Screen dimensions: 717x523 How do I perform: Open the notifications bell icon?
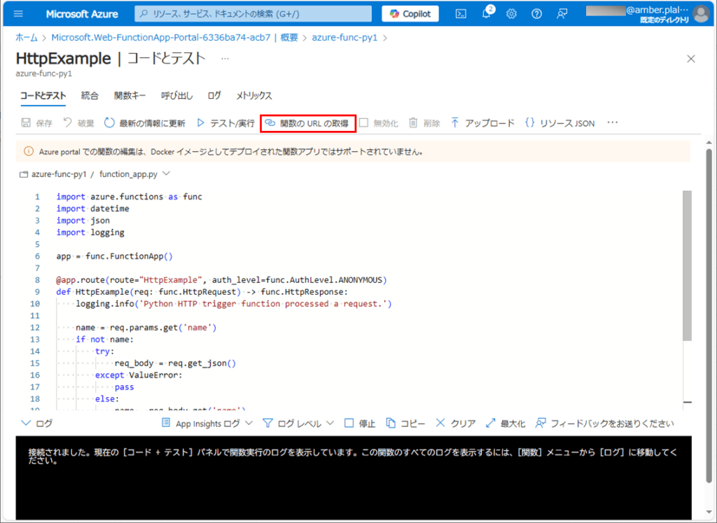click(x=487, y=14)
